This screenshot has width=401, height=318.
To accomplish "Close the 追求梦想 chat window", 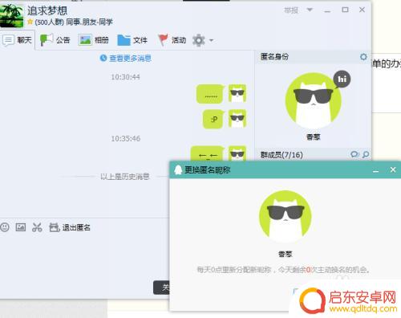I will (362, 10).
